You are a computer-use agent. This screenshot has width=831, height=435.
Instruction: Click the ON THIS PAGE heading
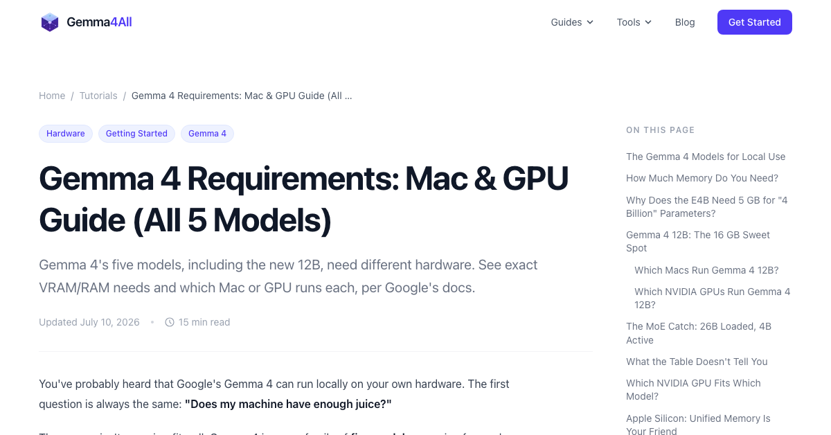pyautogui.click(x=660, y=130)
